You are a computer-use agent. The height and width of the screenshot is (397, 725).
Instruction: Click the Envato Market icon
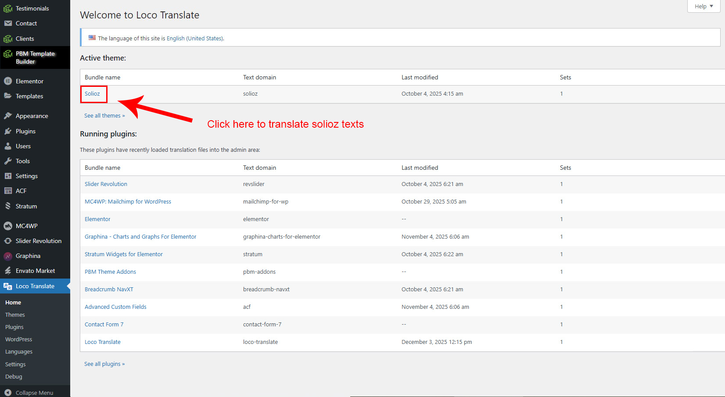(x=8, y=271)
